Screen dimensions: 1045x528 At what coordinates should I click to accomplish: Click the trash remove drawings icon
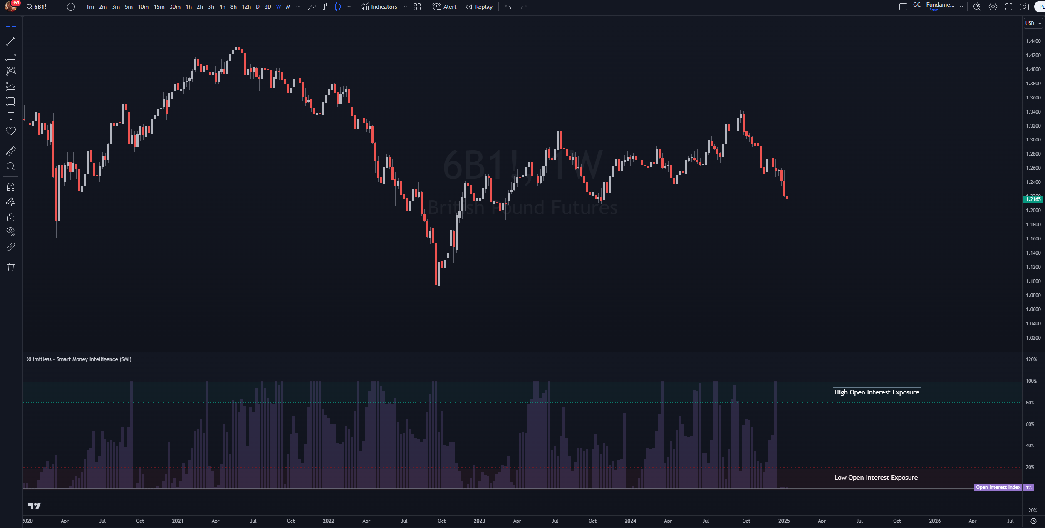pos(11,267)
